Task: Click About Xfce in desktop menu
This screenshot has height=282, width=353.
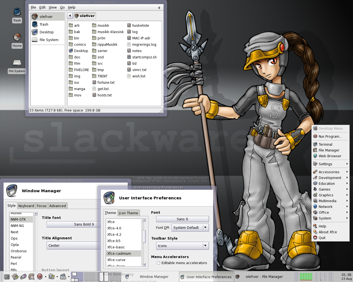Action: (330, 232)
